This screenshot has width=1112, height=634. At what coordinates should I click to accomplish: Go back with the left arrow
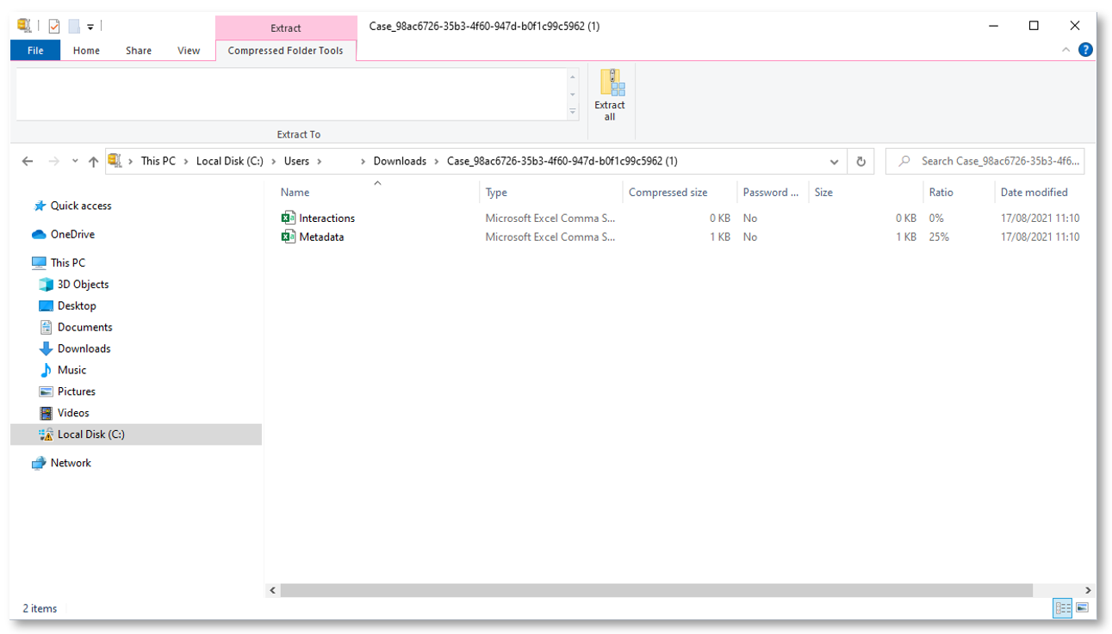[x=28, y=161]
